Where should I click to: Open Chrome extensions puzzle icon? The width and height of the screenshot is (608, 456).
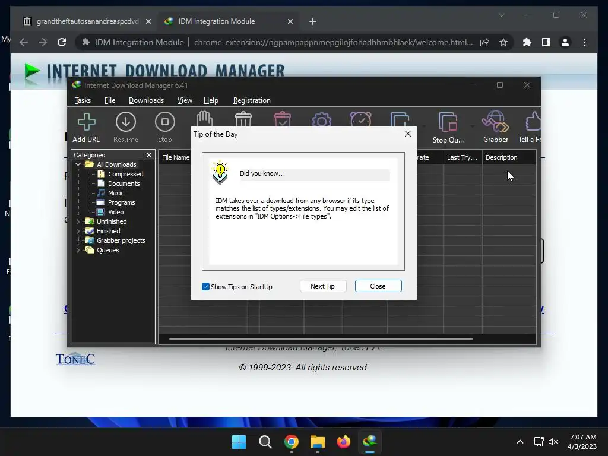pos(527,42)
